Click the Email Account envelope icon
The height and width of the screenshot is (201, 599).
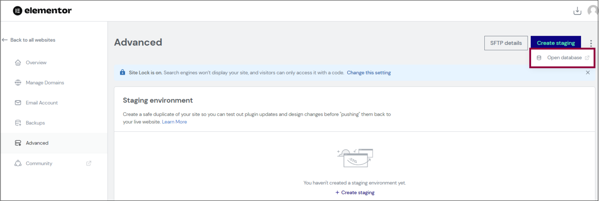coord(18,103)
